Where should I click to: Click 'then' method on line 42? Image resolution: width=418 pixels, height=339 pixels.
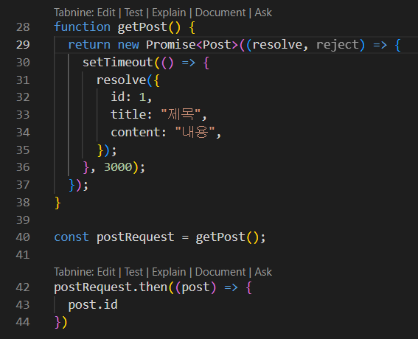(153, 287)
